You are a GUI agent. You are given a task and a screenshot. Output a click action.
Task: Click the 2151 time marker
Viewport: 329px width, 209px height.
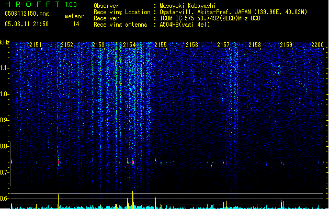36,44
